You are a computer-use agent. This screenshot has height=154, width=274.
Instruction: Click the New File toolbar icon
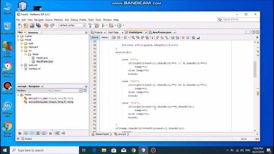click(x=20, y=26)
